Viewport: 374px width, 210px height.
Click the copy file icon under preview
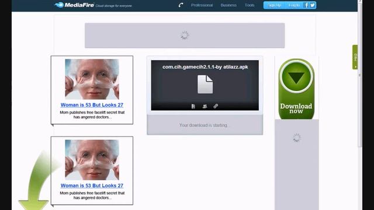tap(193, 106)
